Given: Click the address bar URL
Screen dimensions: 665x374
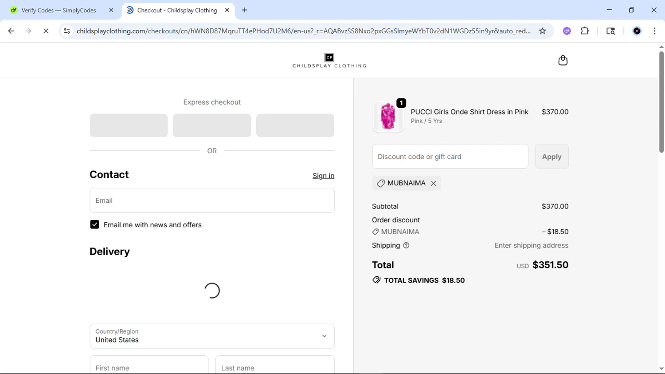Looking at the screenshot, I should point(304,31).
